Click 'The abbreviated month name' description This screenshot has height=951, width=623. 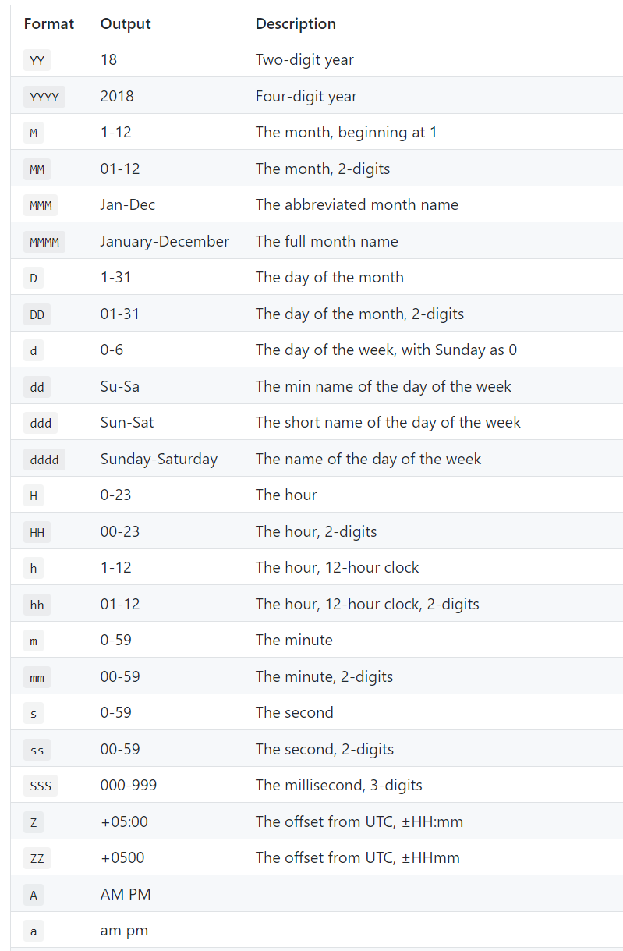pos(357,204)
